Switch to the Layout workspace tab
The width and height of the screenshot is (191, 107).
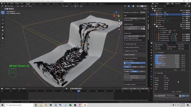click(28, 4)
